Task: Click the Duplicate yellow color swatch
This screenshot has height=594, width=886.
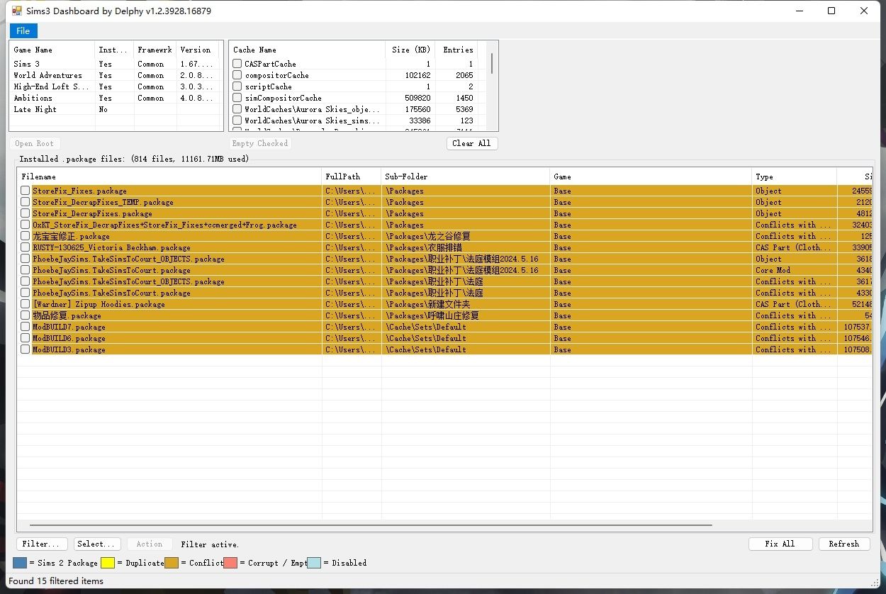Action: tap(107, 563)
